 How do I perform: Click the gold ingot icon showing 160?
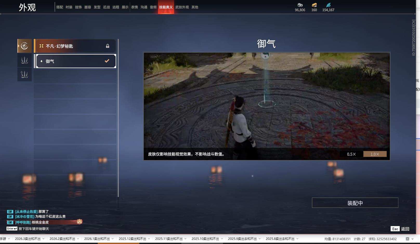click(x=314, y=5)
